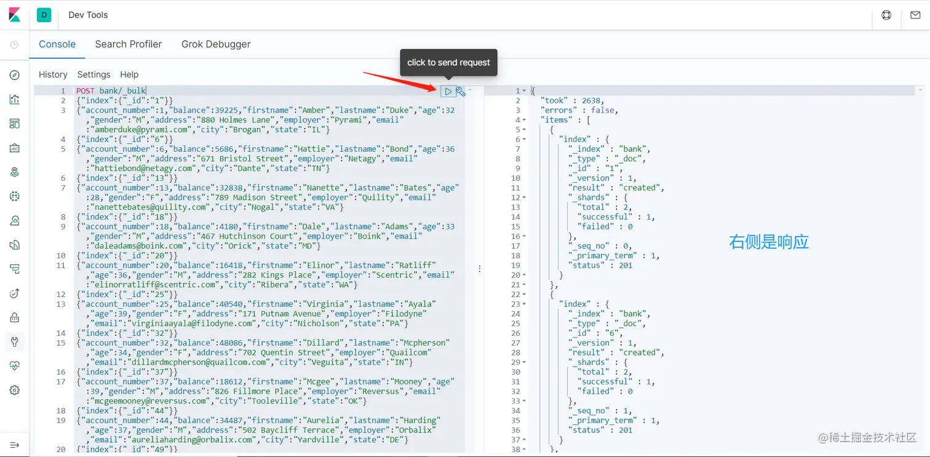Open the History panel
930x457 pixels.
tap(53, 74)
